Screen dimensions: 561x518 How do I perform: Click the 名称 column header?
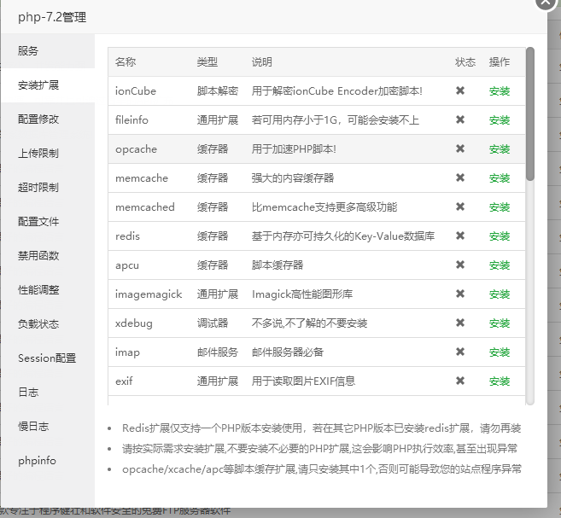tap(126, 61)
